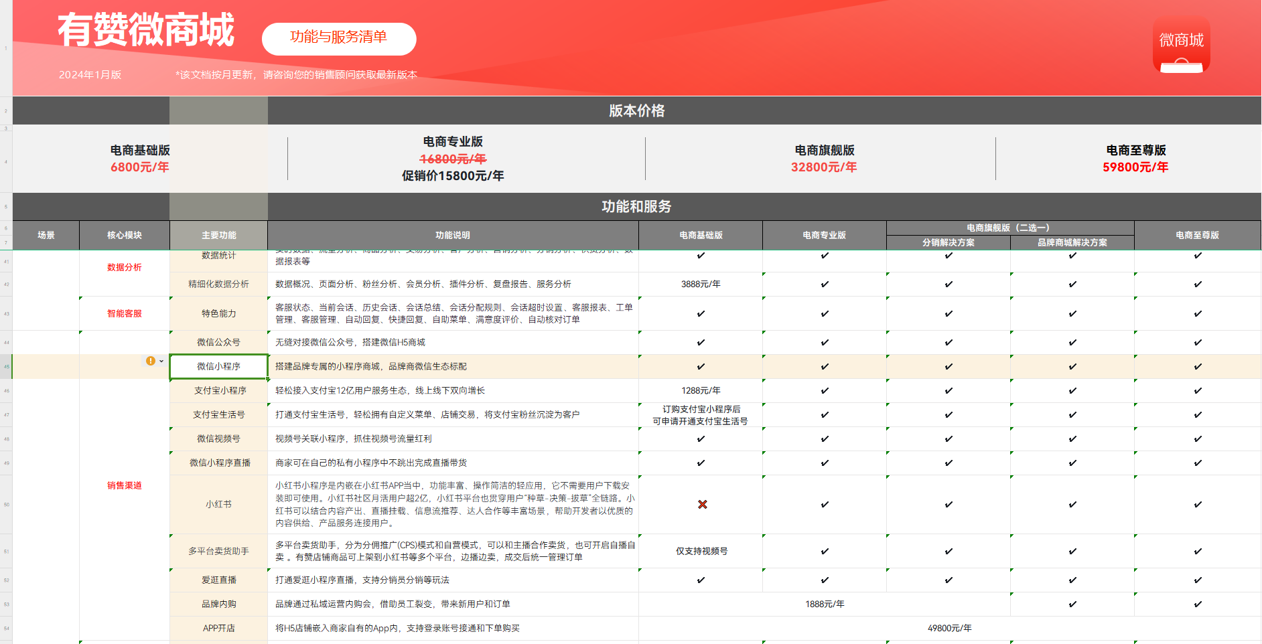Select the active 微信小程序 cell
Viewport: 1262px width, 644px height.
219,366
